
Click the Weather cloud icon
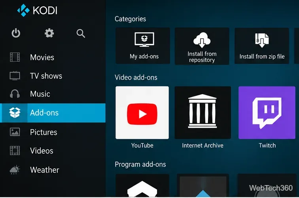(15, 169)
